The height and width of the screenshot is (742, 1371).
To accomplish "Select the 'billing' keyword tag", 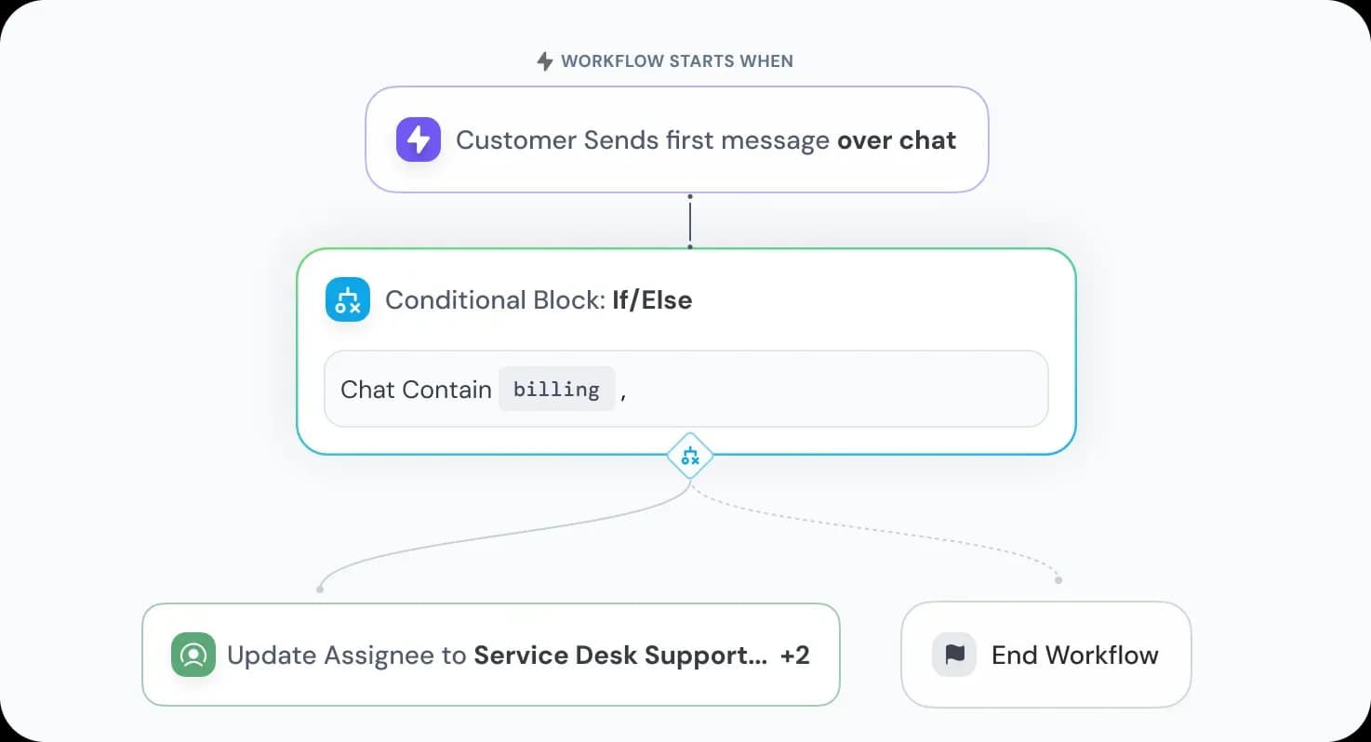I will click(x=556, y=389).
